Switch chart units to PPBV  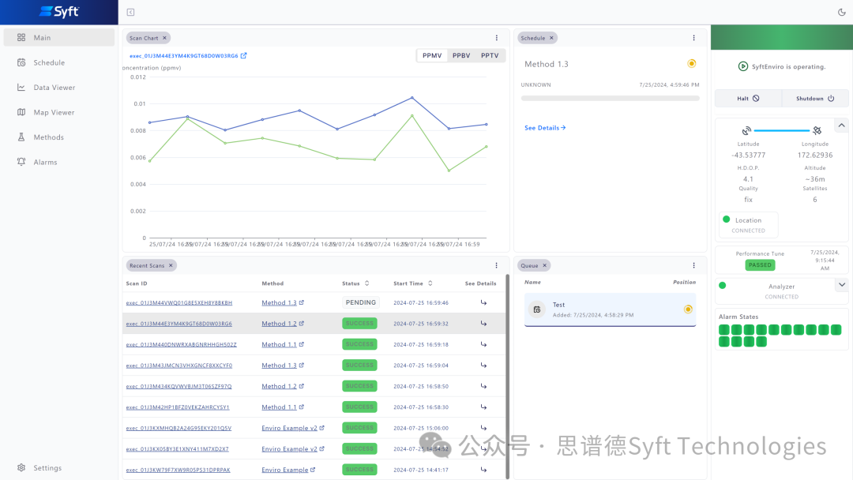pos(461,55)
